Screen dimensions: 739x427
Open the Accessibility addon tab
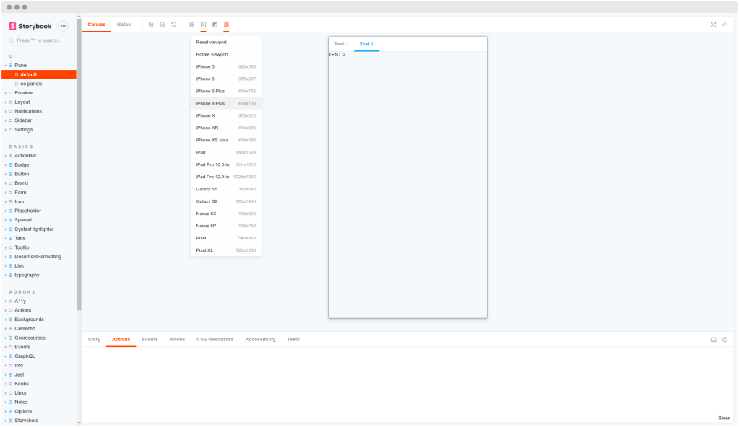260,339
